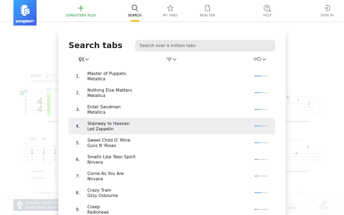The width and height of the screenshot is (344, 215).
Task: Click difficulty dots for Crazy Train
Action: click(261, 193)
